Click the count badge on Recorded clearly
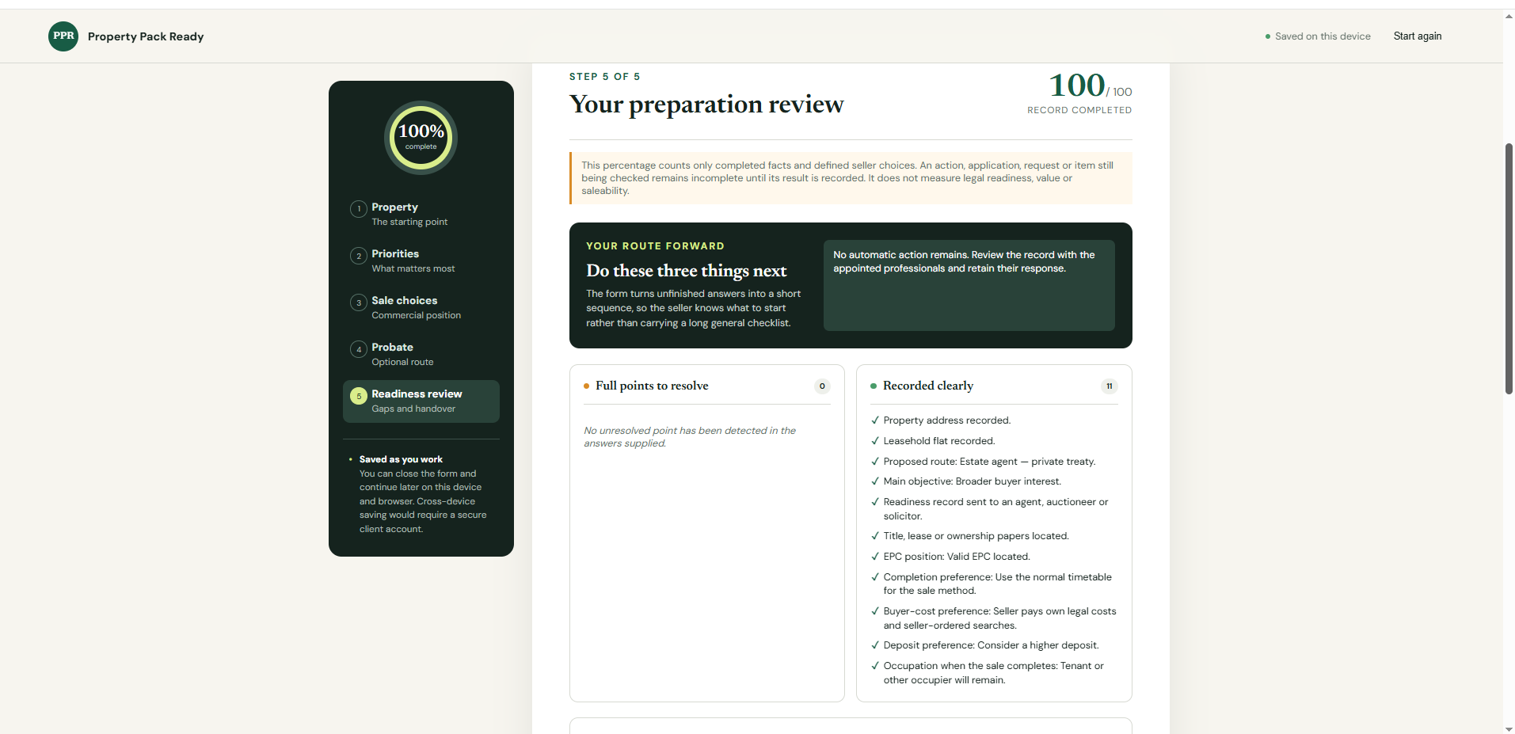1515x734 pixels. pos(1109,386)
